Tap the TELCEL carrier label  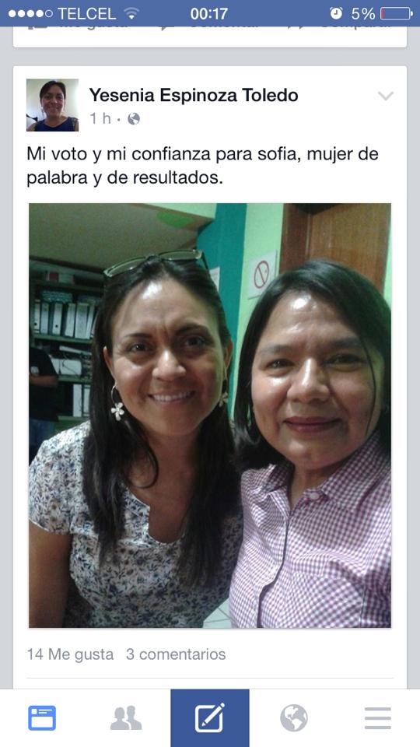point(86,13)
